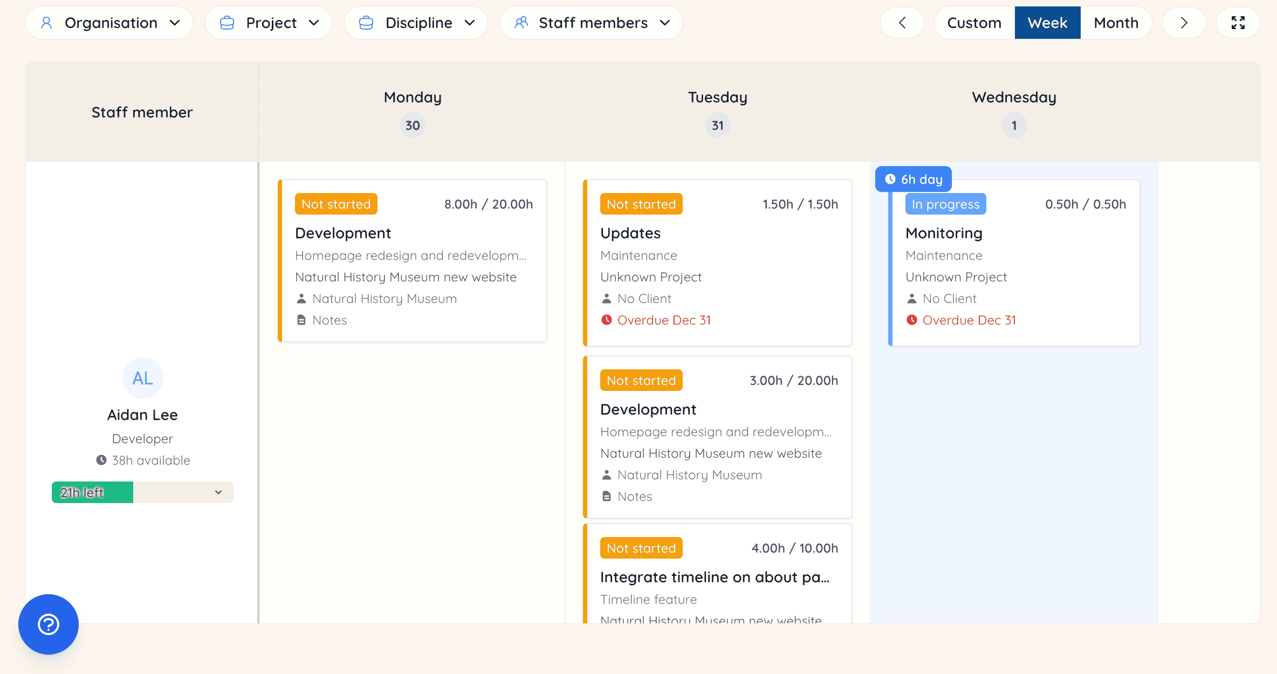
Task: Click overdue clock icon on Updates card
Action: pyautogui.click(x=607, y=320)
